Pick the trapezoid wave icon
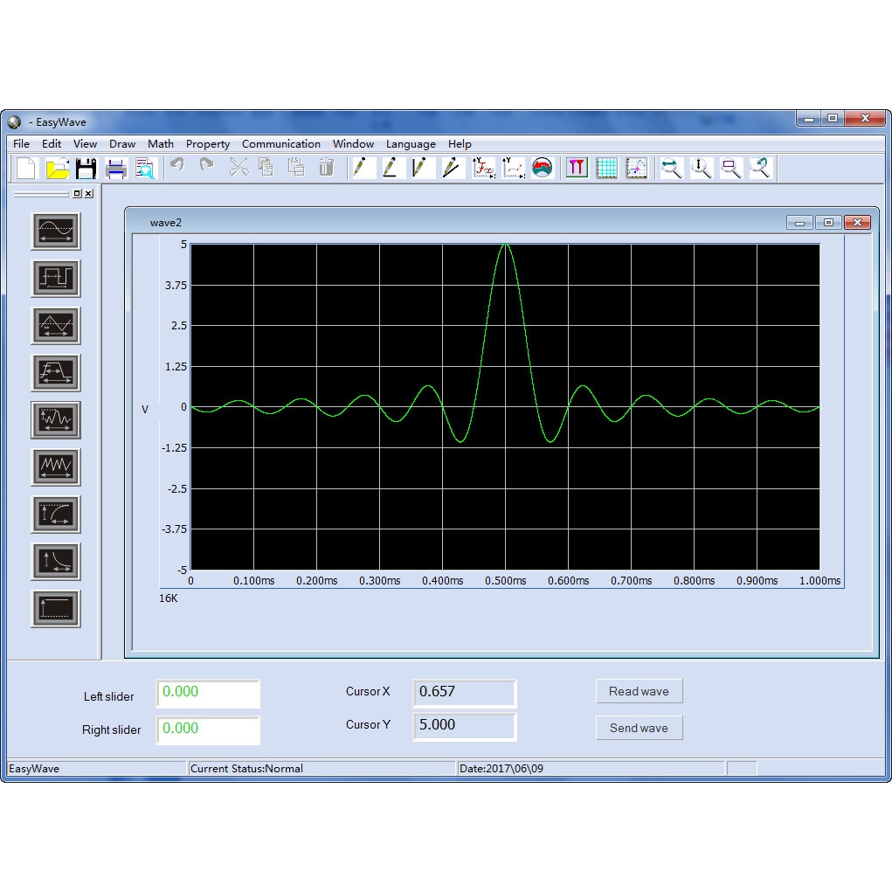This screenshot has height=892, width=892. (x=56, y=373)
